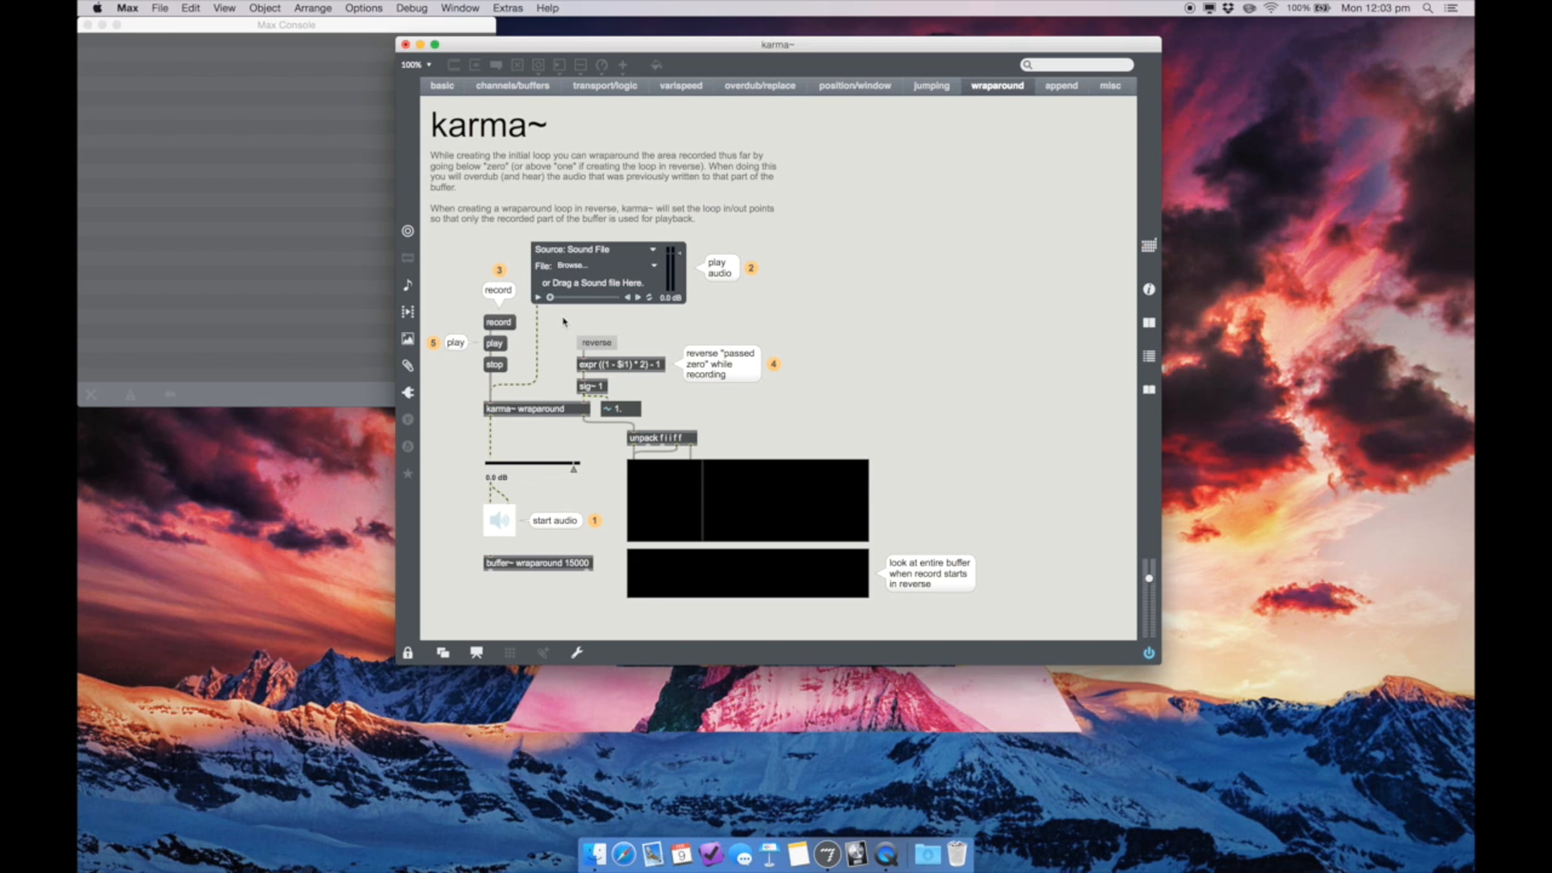Open the plug-ins icon in left sidebar
The width and height of the screenshot is (1552, 873).
pyautogui.click(x=407, y=393)
